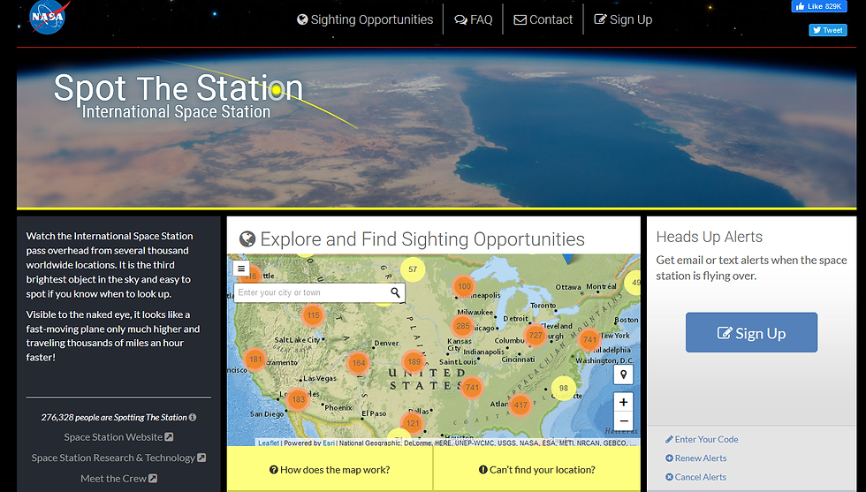
Task: Open the Esri attribution link
Action: coord(329,443)
